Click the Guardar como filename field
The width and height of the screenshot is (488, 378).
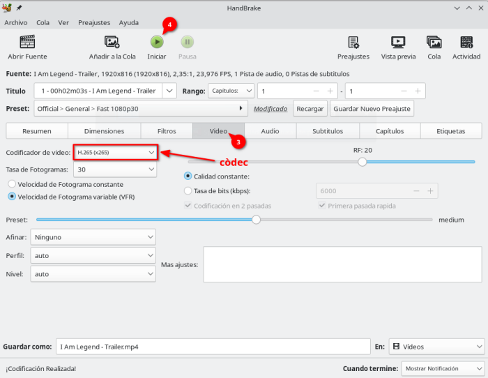213,347
